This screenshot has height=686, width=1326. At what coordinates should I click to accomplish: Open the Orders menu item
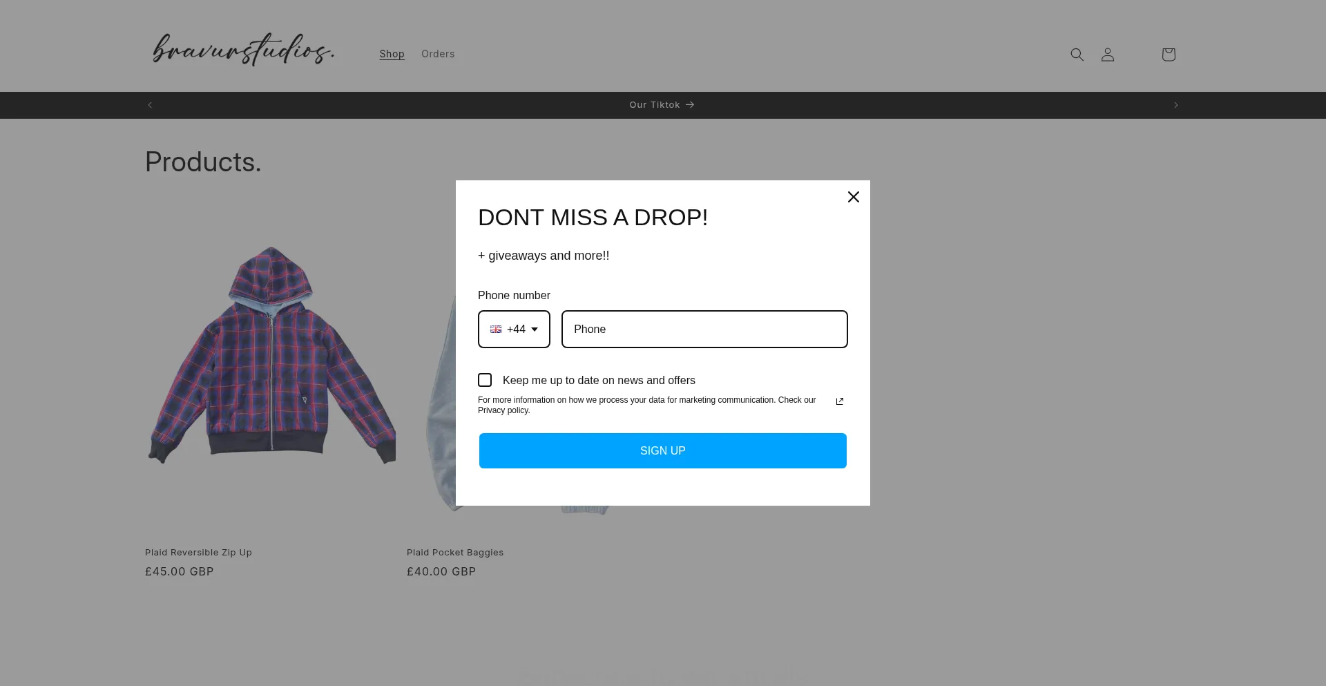[438, 54]
